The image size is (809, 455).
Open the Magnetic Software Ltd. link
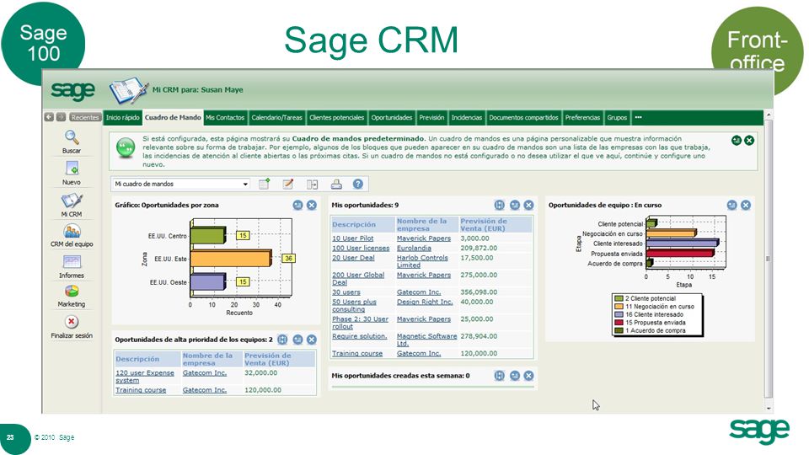click(x=426, y=340)
